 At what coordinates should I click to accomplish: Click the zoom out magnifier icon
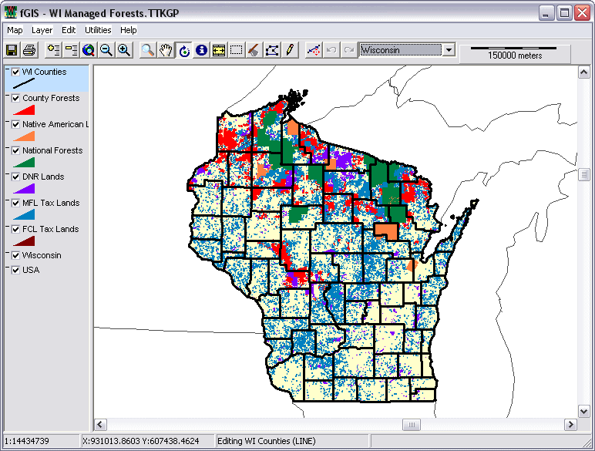point(106,50)
